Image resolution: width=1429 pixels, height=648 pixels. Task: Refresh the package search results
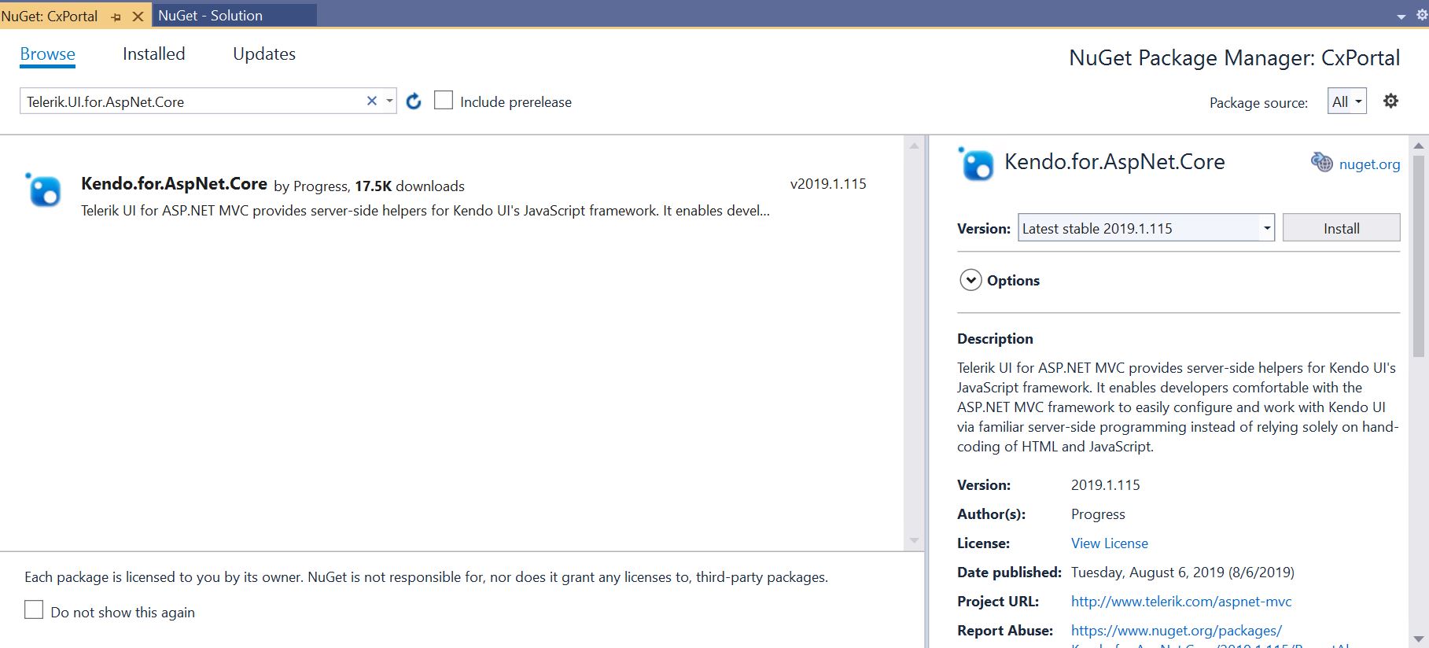pos(414,101)
